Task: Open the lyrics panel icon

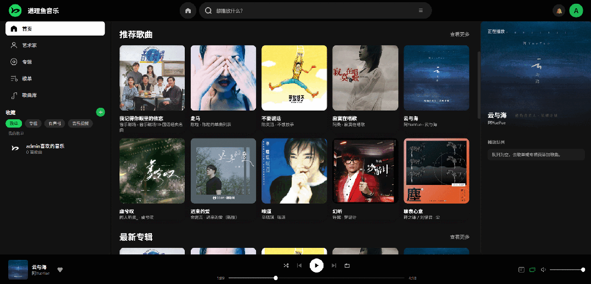Action: click(521, 270)
